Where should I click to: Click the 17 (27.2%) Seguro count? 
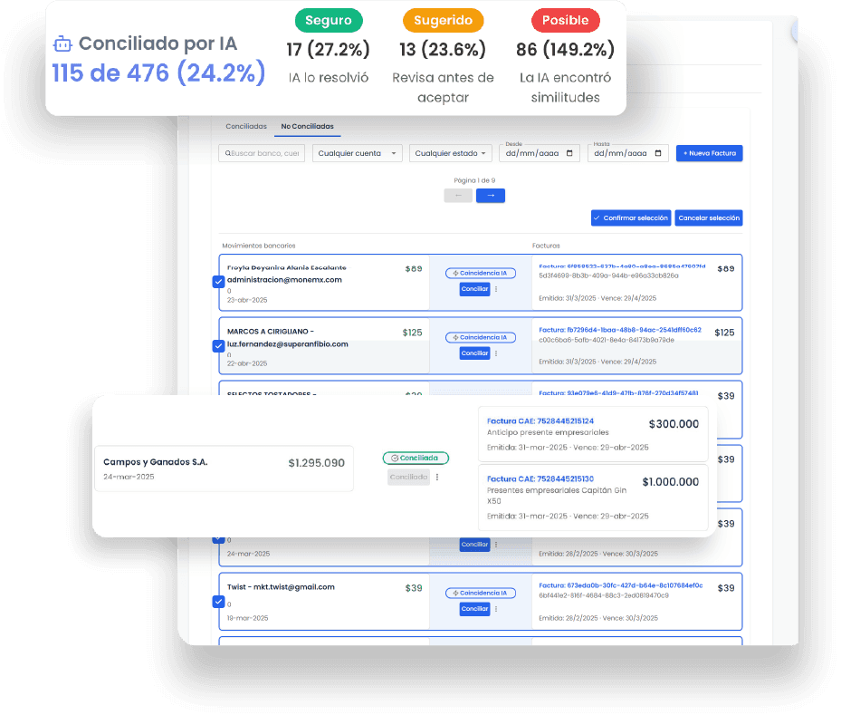coord(329,49)
